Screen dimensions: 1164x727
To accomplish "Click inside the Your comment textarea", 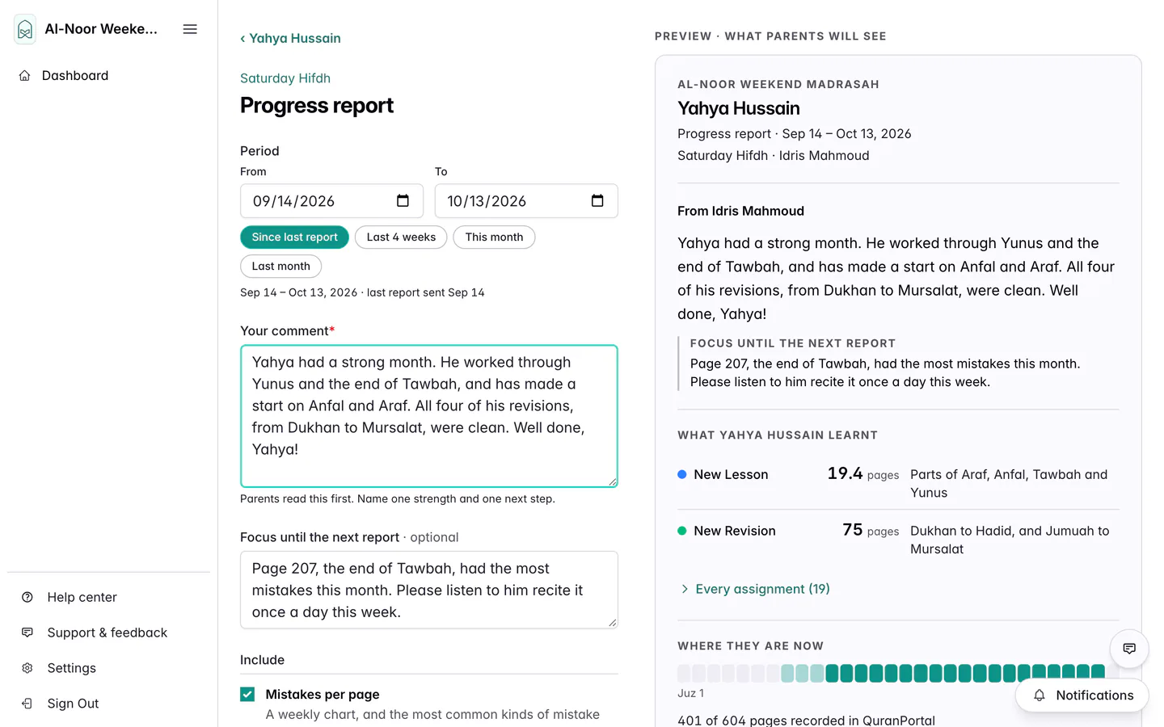I will 429,416.
